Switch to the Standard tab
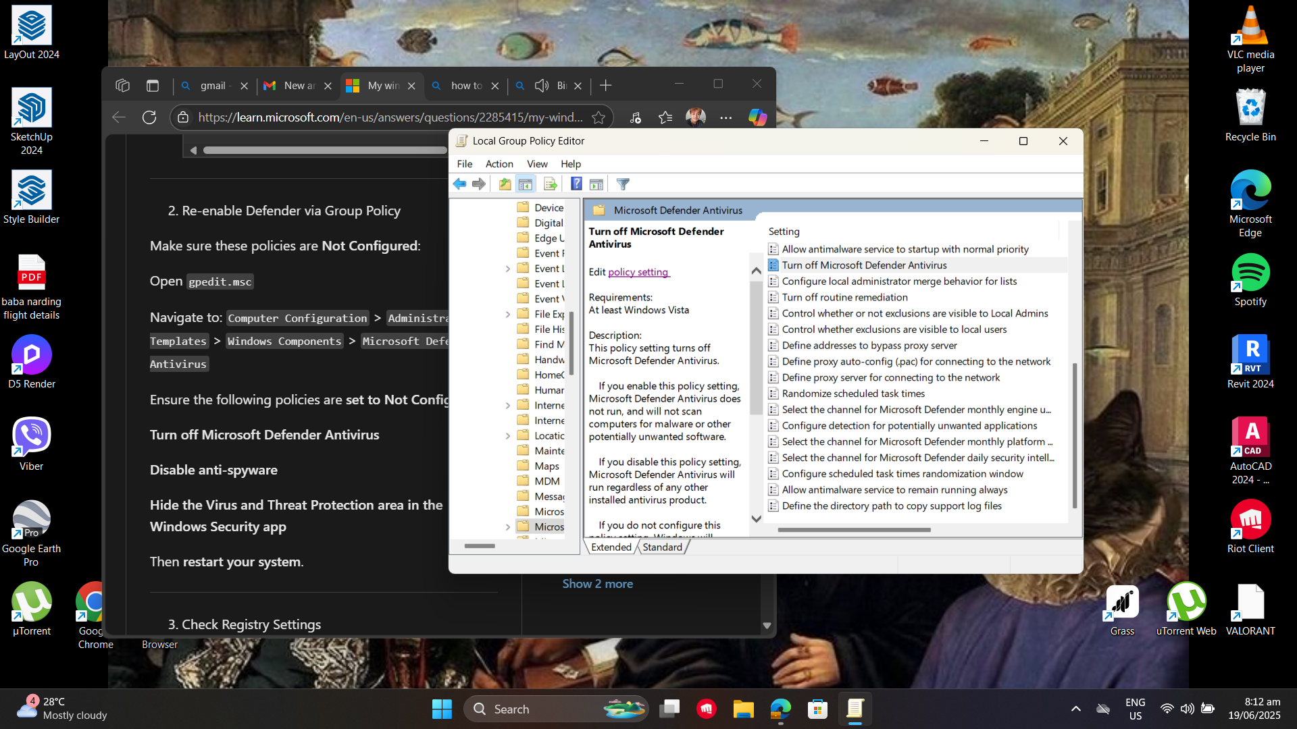Viewport: 1297px width, 729px height. (663, 547)
